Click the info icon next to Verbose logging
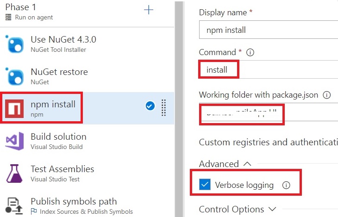Viewport: 338px width, 217px height. tap(286, 185)
